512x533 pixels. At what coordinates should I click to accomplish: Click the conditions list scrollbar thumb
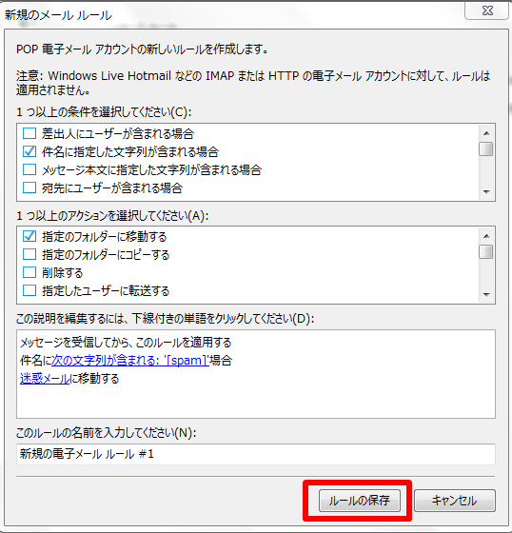[486, 148]
